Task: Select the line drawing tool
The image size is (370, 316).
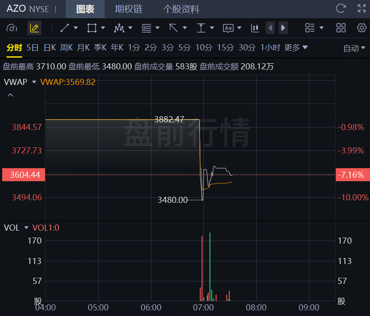Action: (64, 28)
